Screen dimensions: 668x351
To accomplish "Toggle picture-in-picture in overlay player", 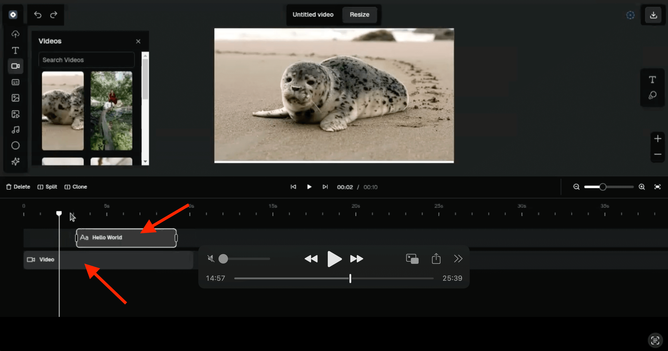I will pyautogui.click(x=412, y=259).
